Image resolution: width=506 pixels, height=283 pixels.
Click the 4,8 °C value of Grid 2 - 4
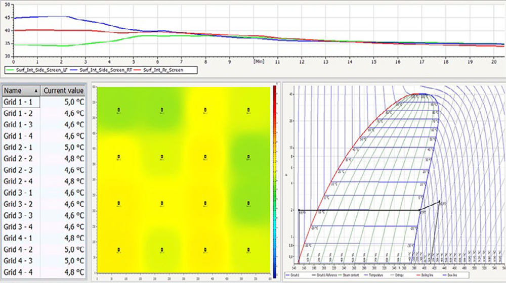point(74,181)
